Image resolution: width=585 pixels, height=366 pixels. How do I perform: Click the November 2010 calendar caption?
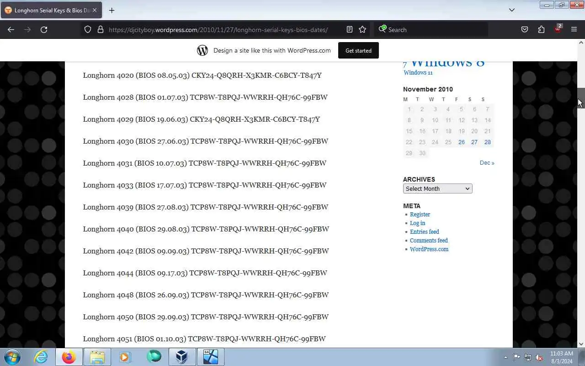coord(428,89)
